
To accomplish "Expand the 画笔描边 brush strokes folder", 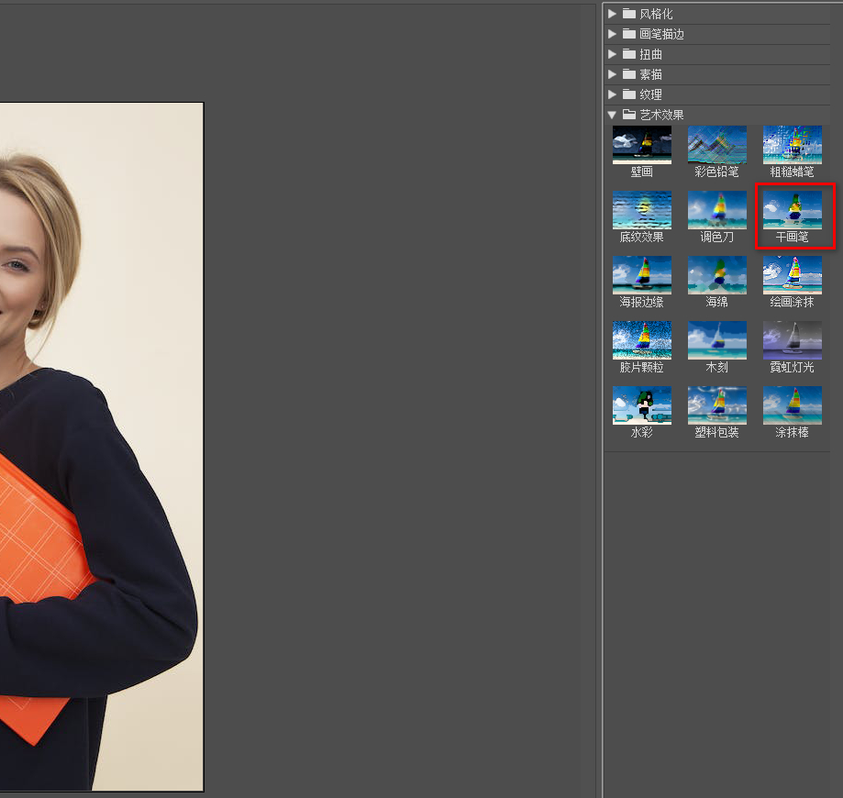I will point(613,34).
